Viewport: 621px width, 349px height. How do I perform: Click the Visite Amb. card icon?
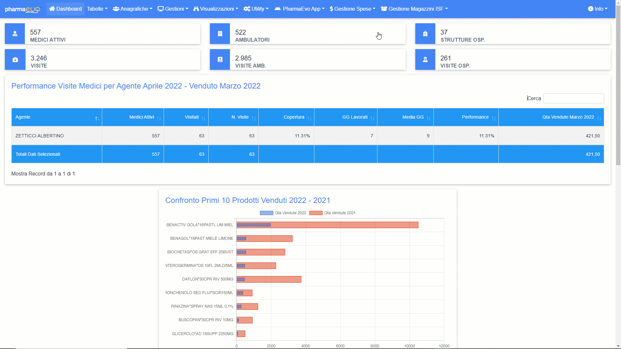(220, 59)
